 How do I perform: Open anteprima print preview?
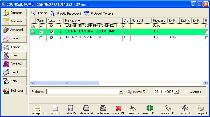point(103,108)
